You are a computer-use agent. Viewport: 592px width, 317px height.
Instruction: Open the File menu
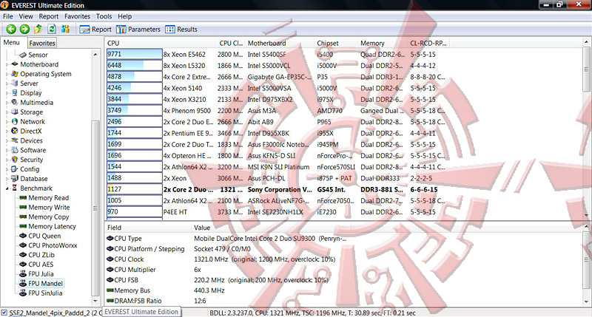pos(8,16)
